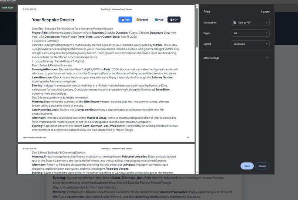Click the preview scrollbar thumb

197,28
